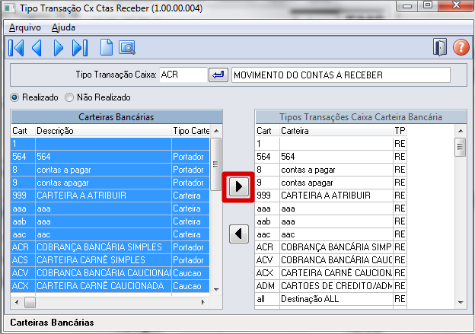Go to next record arrow
The image size is (475, 334).
pos(58,48)
